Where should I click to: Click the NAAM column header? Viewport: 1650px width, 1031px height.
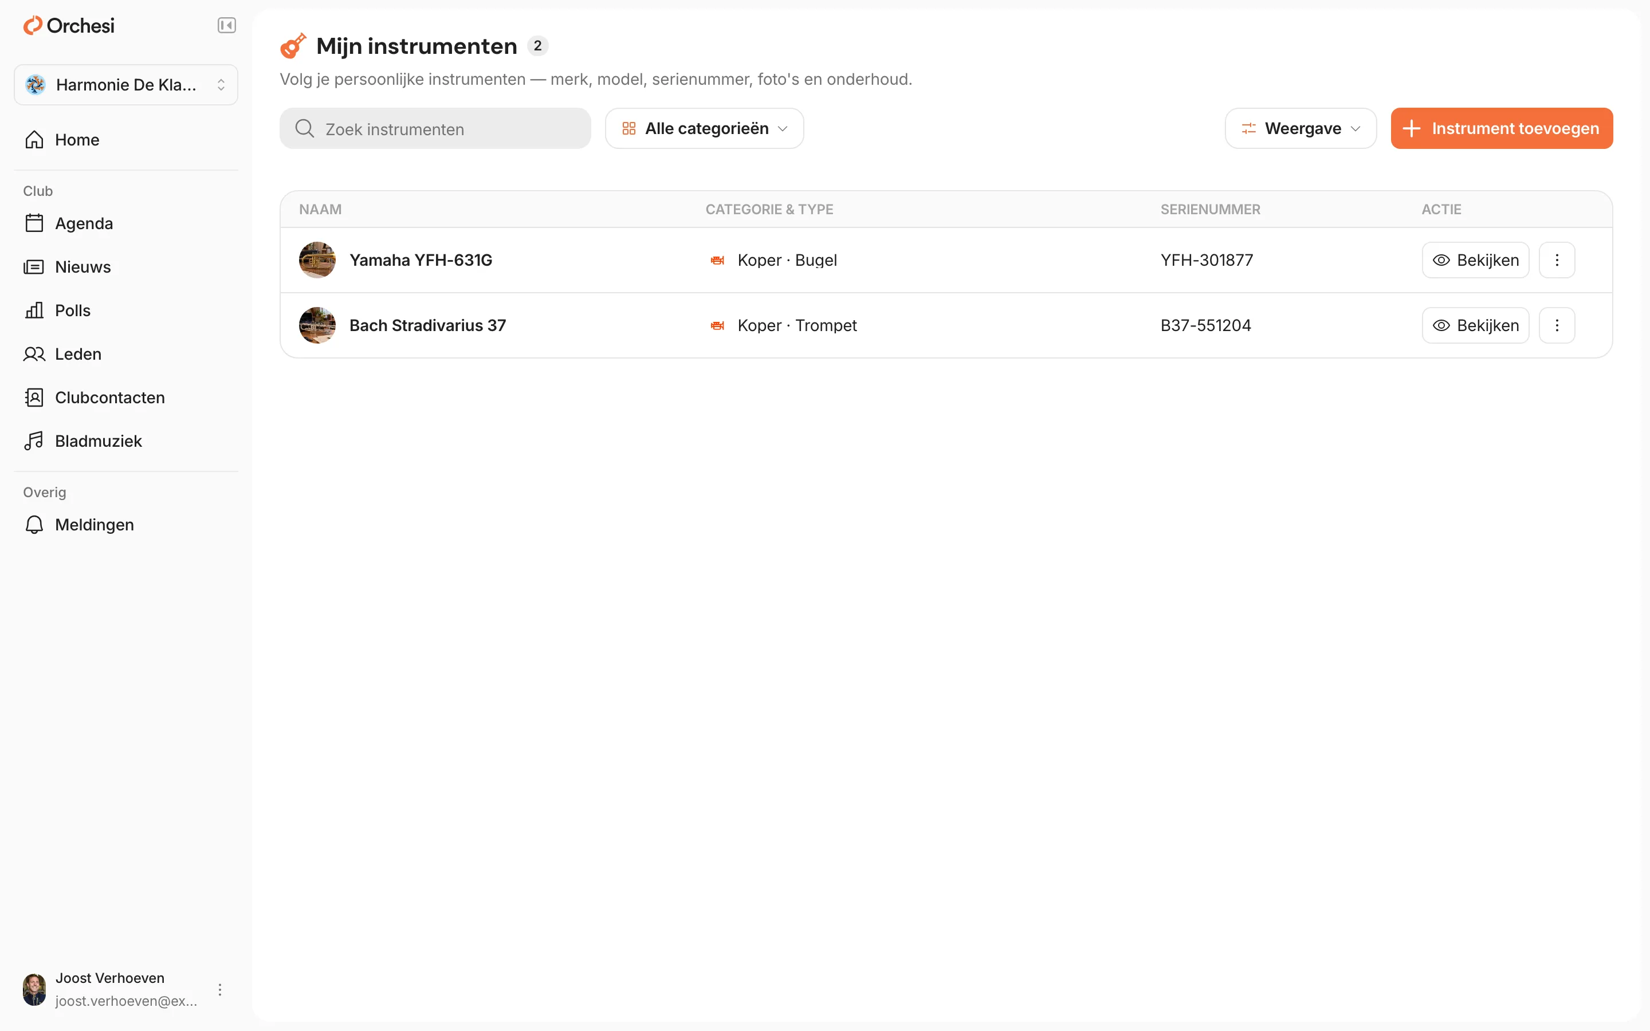click(x=320, y=209)
